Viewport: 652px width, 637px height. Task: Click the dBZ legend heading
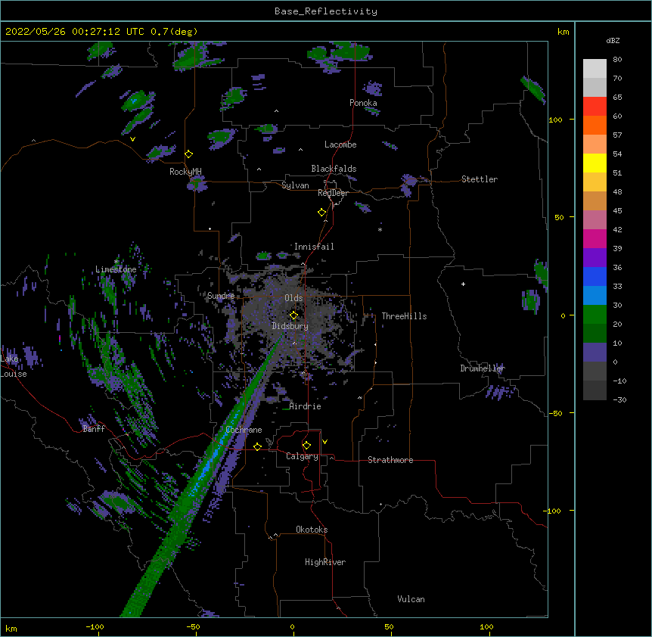613,40
